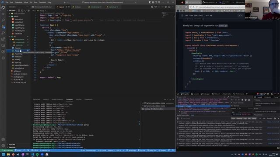
Task: Toggle the Info filter in console
Action: pyautogui.click(x=249, y=118)
